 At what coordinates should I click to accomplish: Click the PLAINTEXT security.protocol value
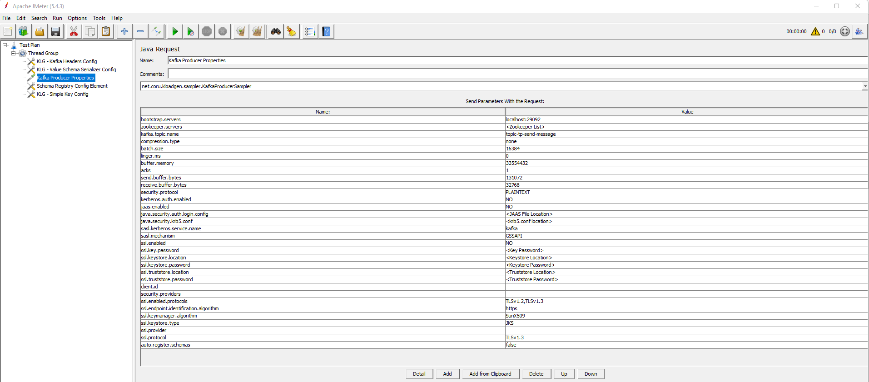686,192
